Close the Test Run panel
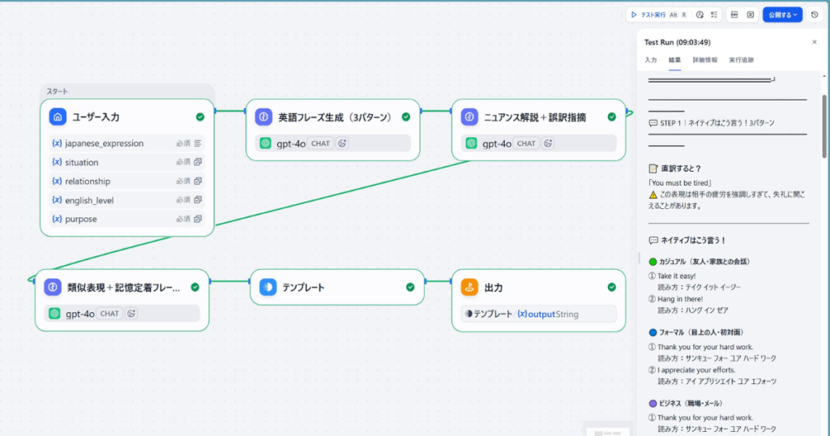The image size is (830, 436). tap(815, 42)
